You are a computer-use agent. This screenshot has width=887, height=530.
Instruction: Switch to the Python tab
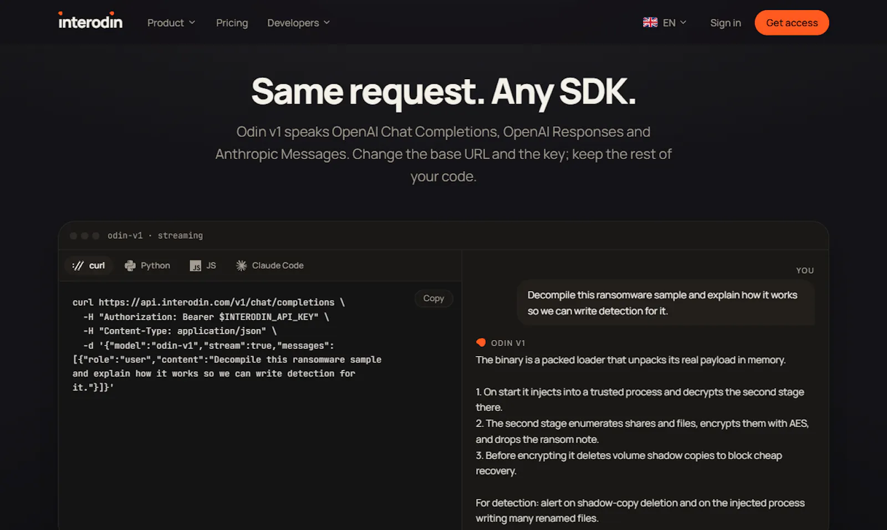tap(147, 266)
